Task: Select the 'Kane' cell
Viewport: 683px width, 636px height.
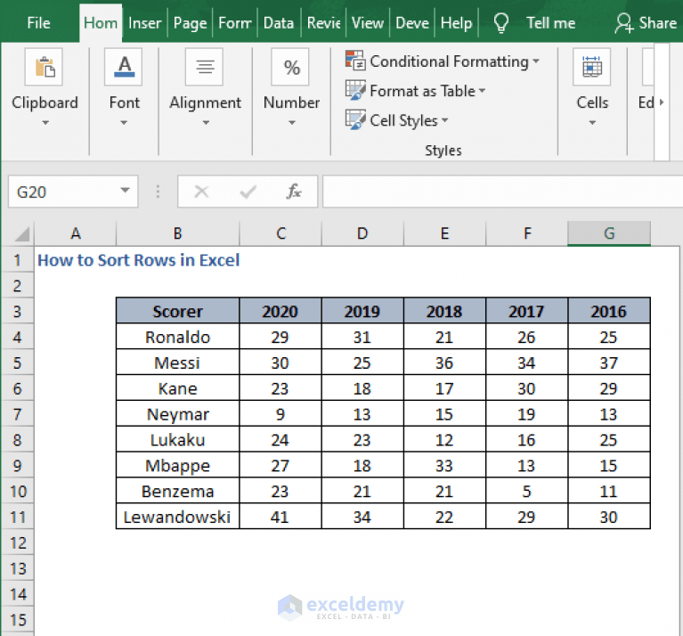Action: pyautogui.click(x=178, y=388)
